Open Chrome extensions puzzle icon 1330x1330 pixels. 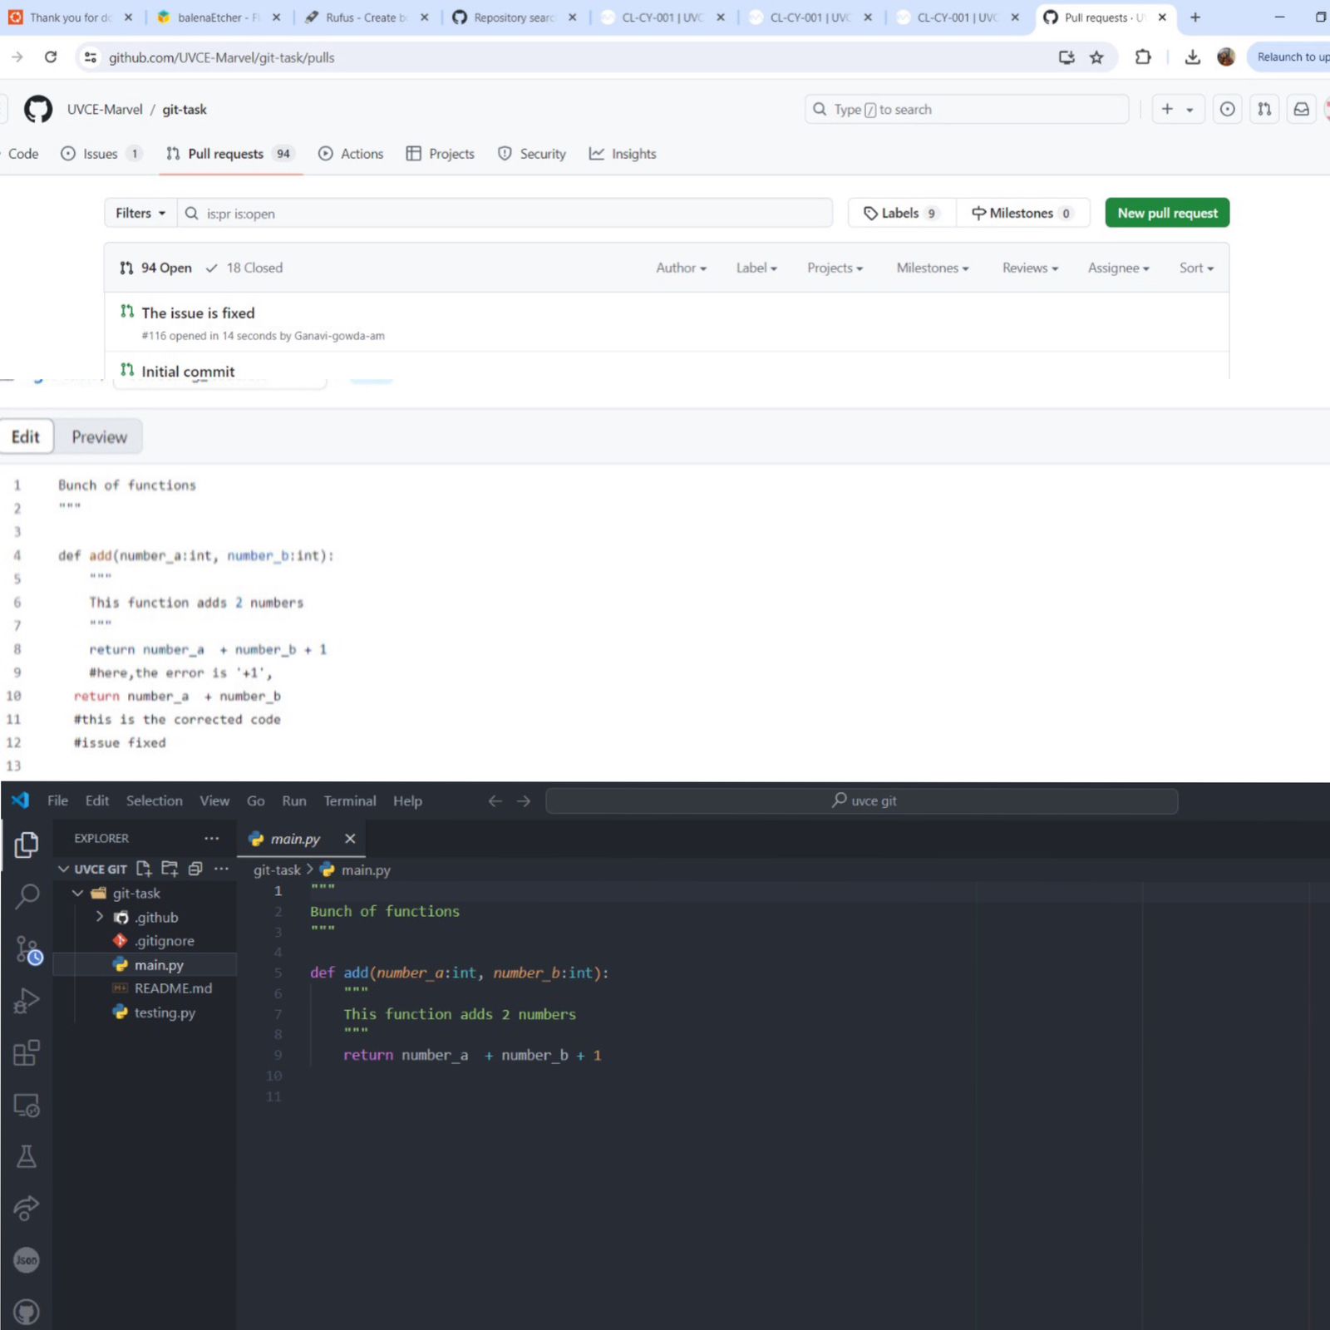coord(1143,57)
